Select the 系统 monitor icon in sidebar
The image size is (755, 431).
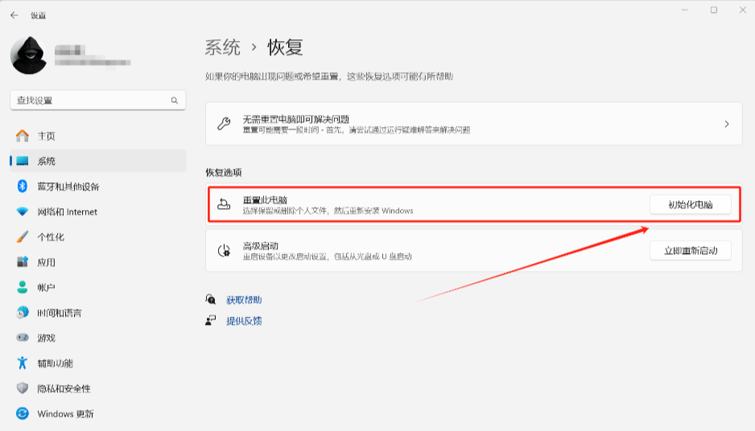coord(23,161)
